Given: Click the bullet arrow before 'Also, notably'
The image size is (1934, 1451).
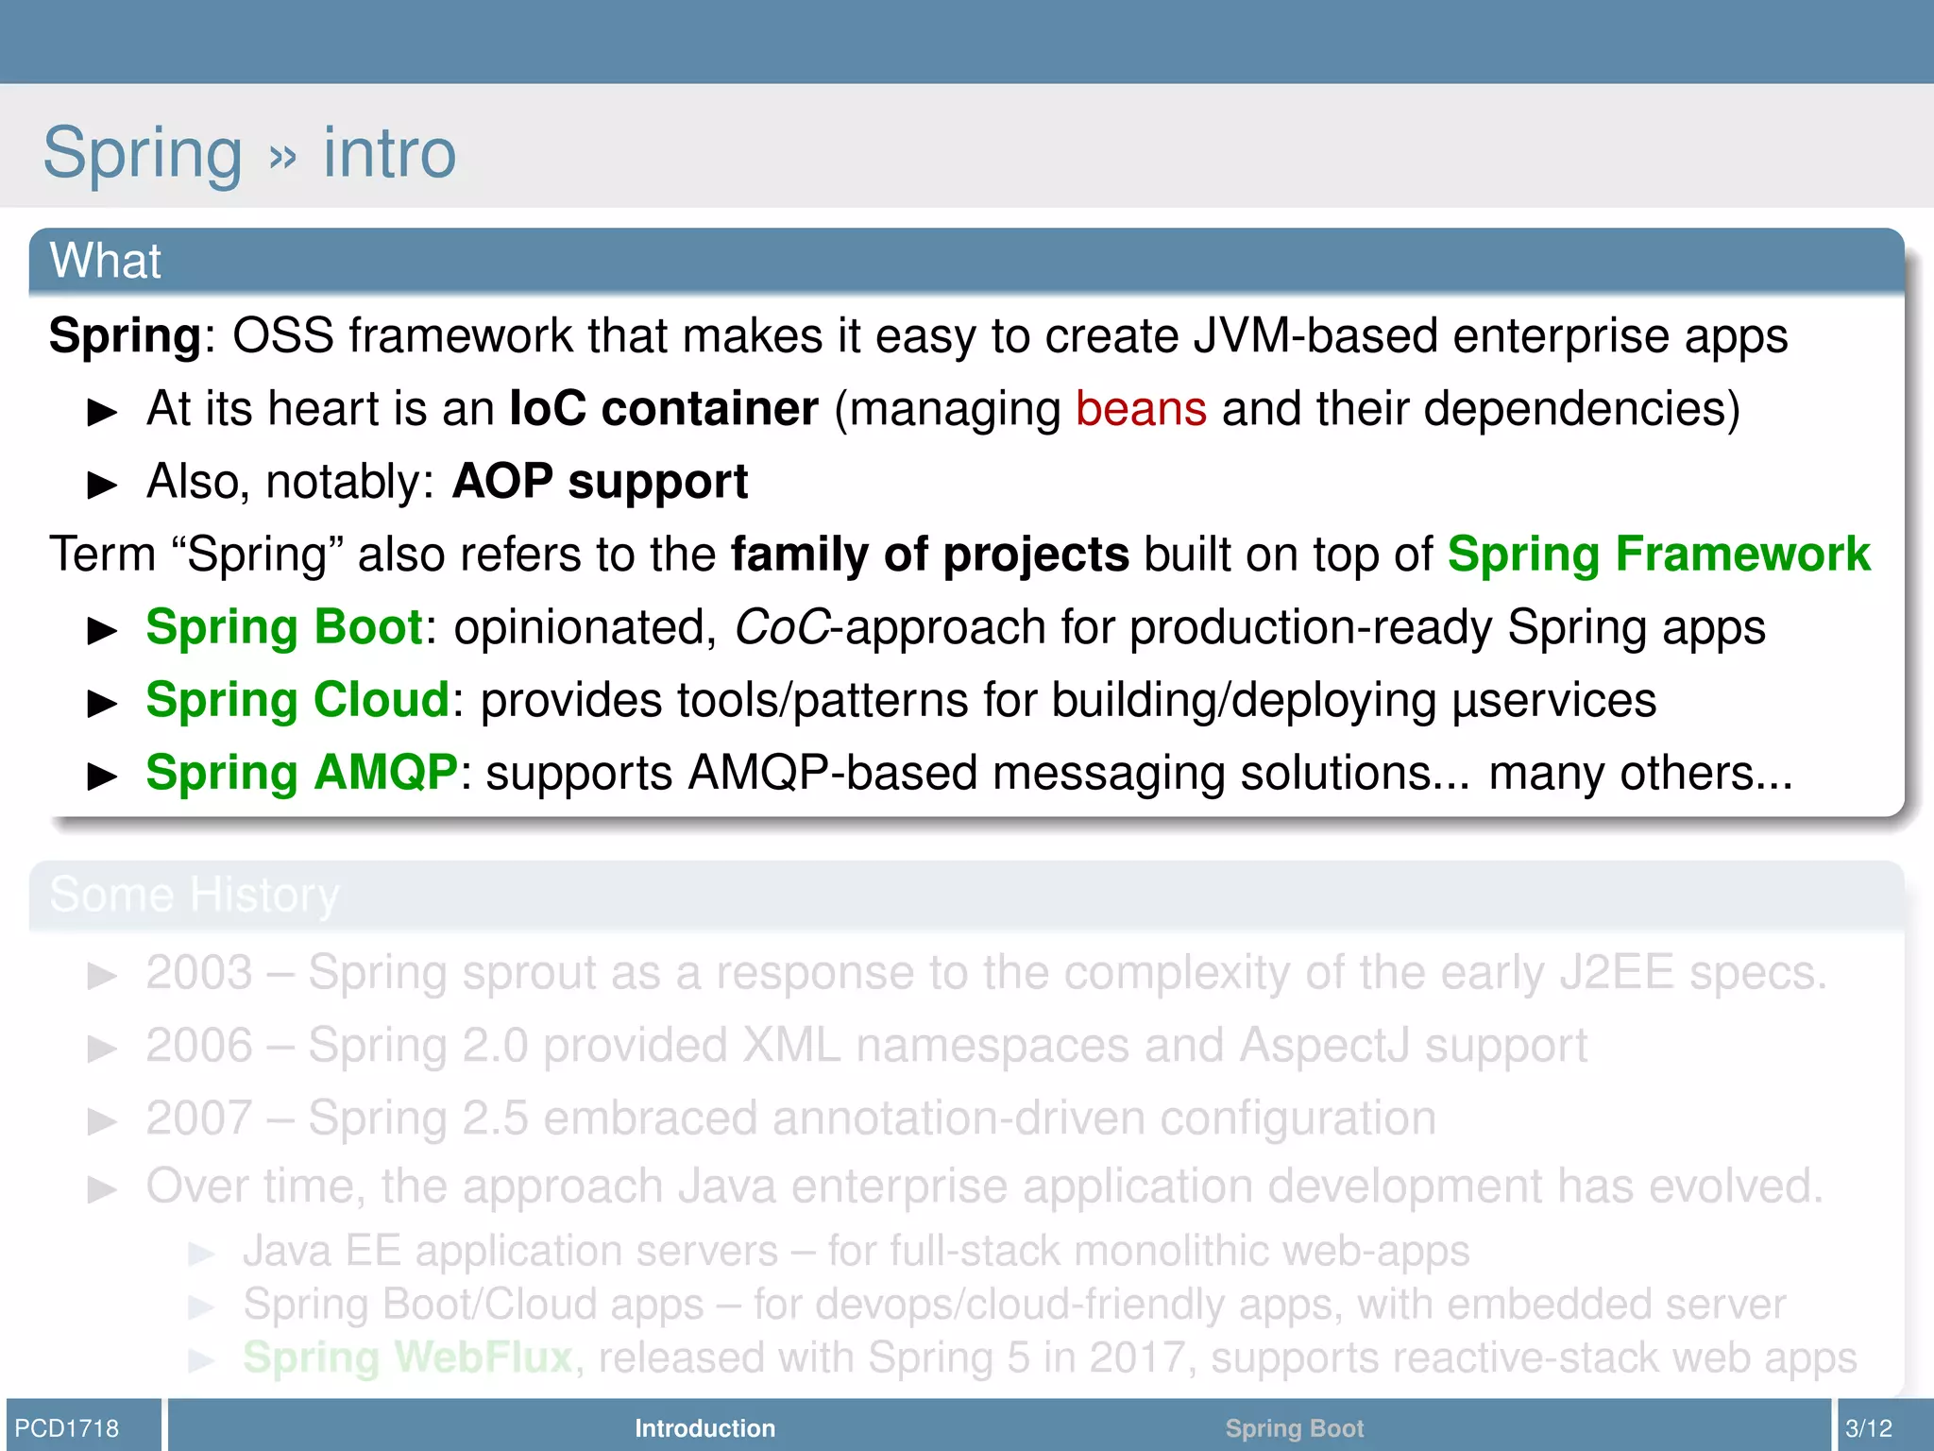Looking at the screenshot, I should 102,485.
